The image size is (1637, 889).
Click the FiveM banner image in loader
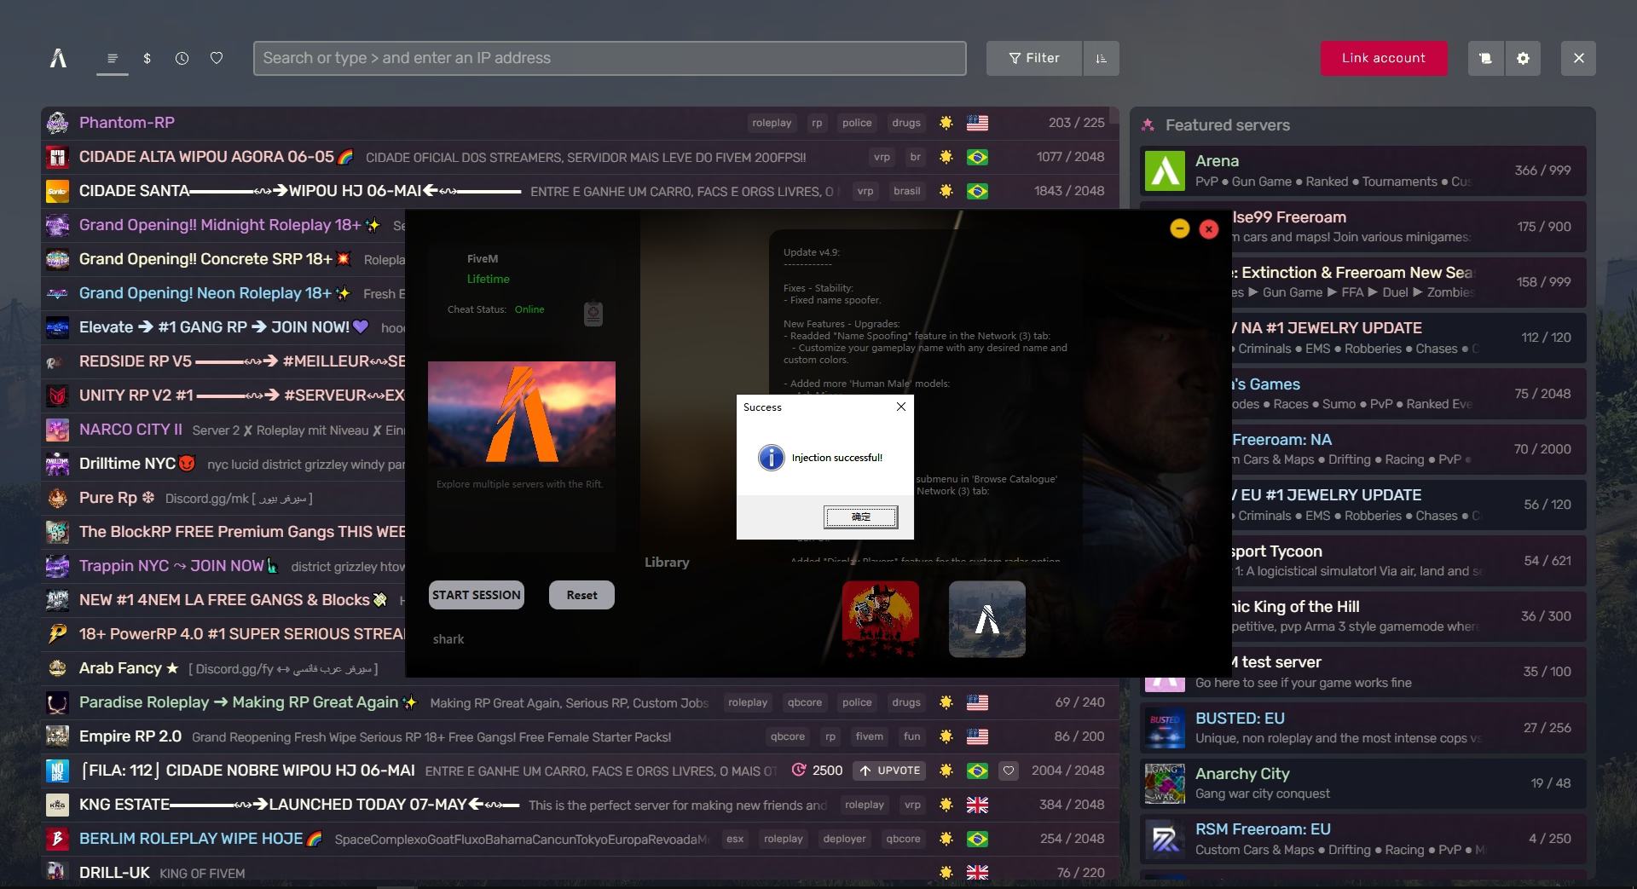(521, 413)
